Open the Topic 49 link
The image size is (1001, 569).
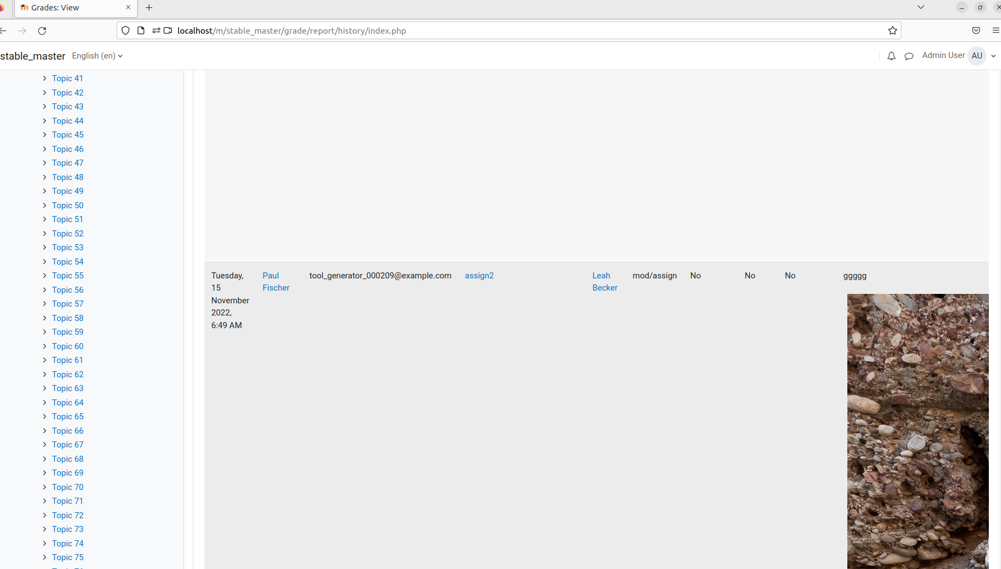pos(68,191)
